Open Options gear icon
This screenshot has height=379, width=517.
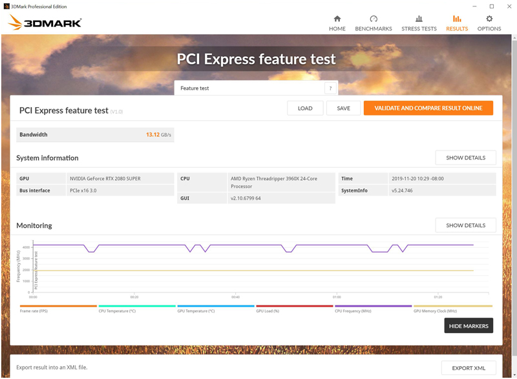pyautogui.click(x=489, y=19)
